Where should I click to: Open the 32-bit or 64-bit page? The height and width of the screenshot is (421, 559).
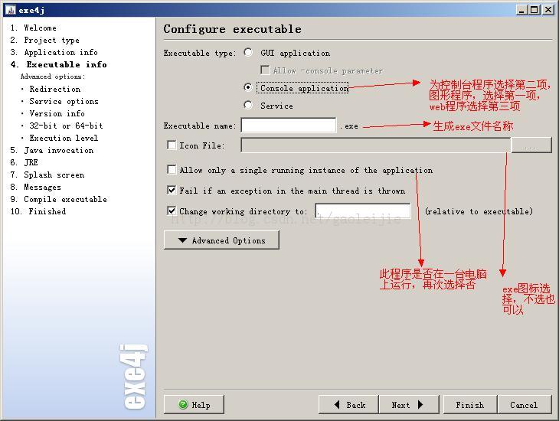pyautogui.click(x=67, y=126)
